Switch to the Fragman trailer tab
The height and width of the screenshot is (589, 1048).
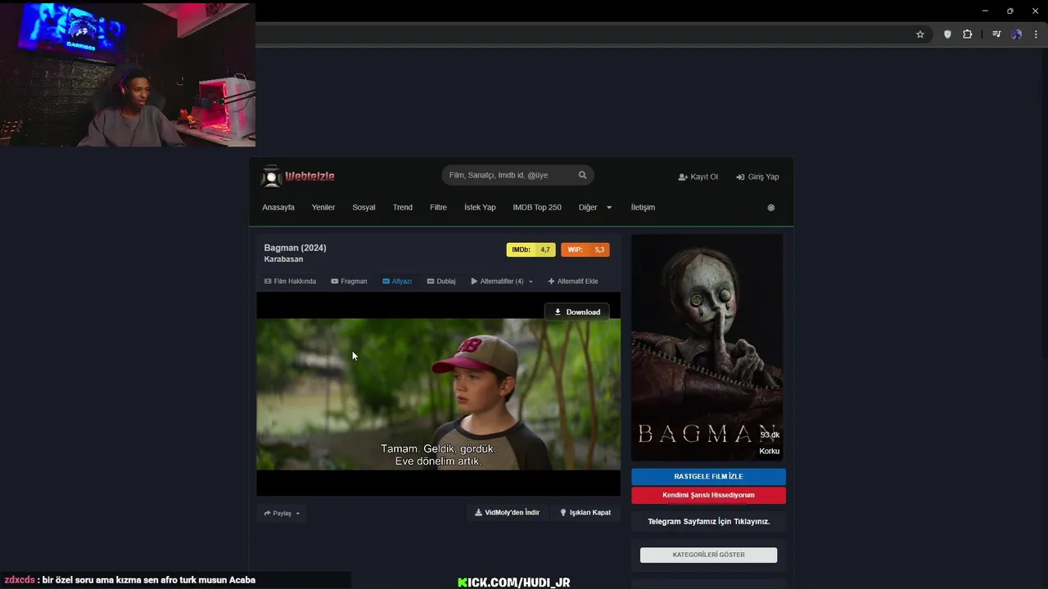[349, 281]
